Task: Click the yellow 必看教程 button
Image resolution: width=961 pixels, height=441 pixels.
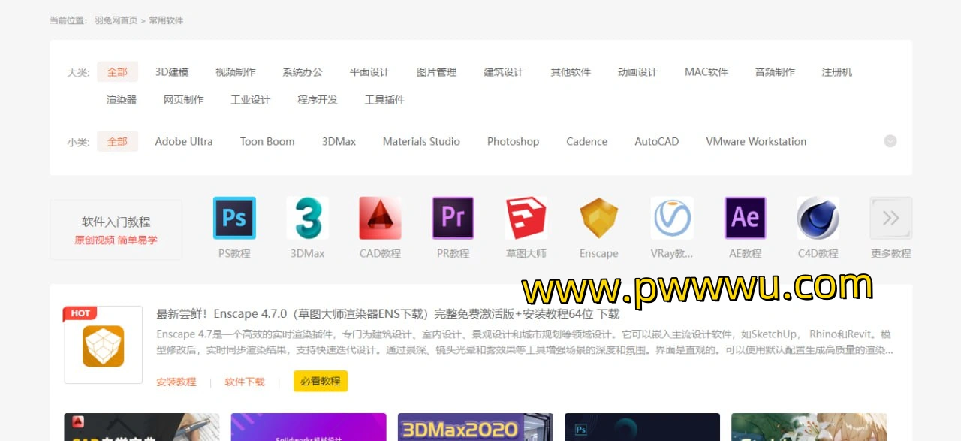Action: coord(321,381)
